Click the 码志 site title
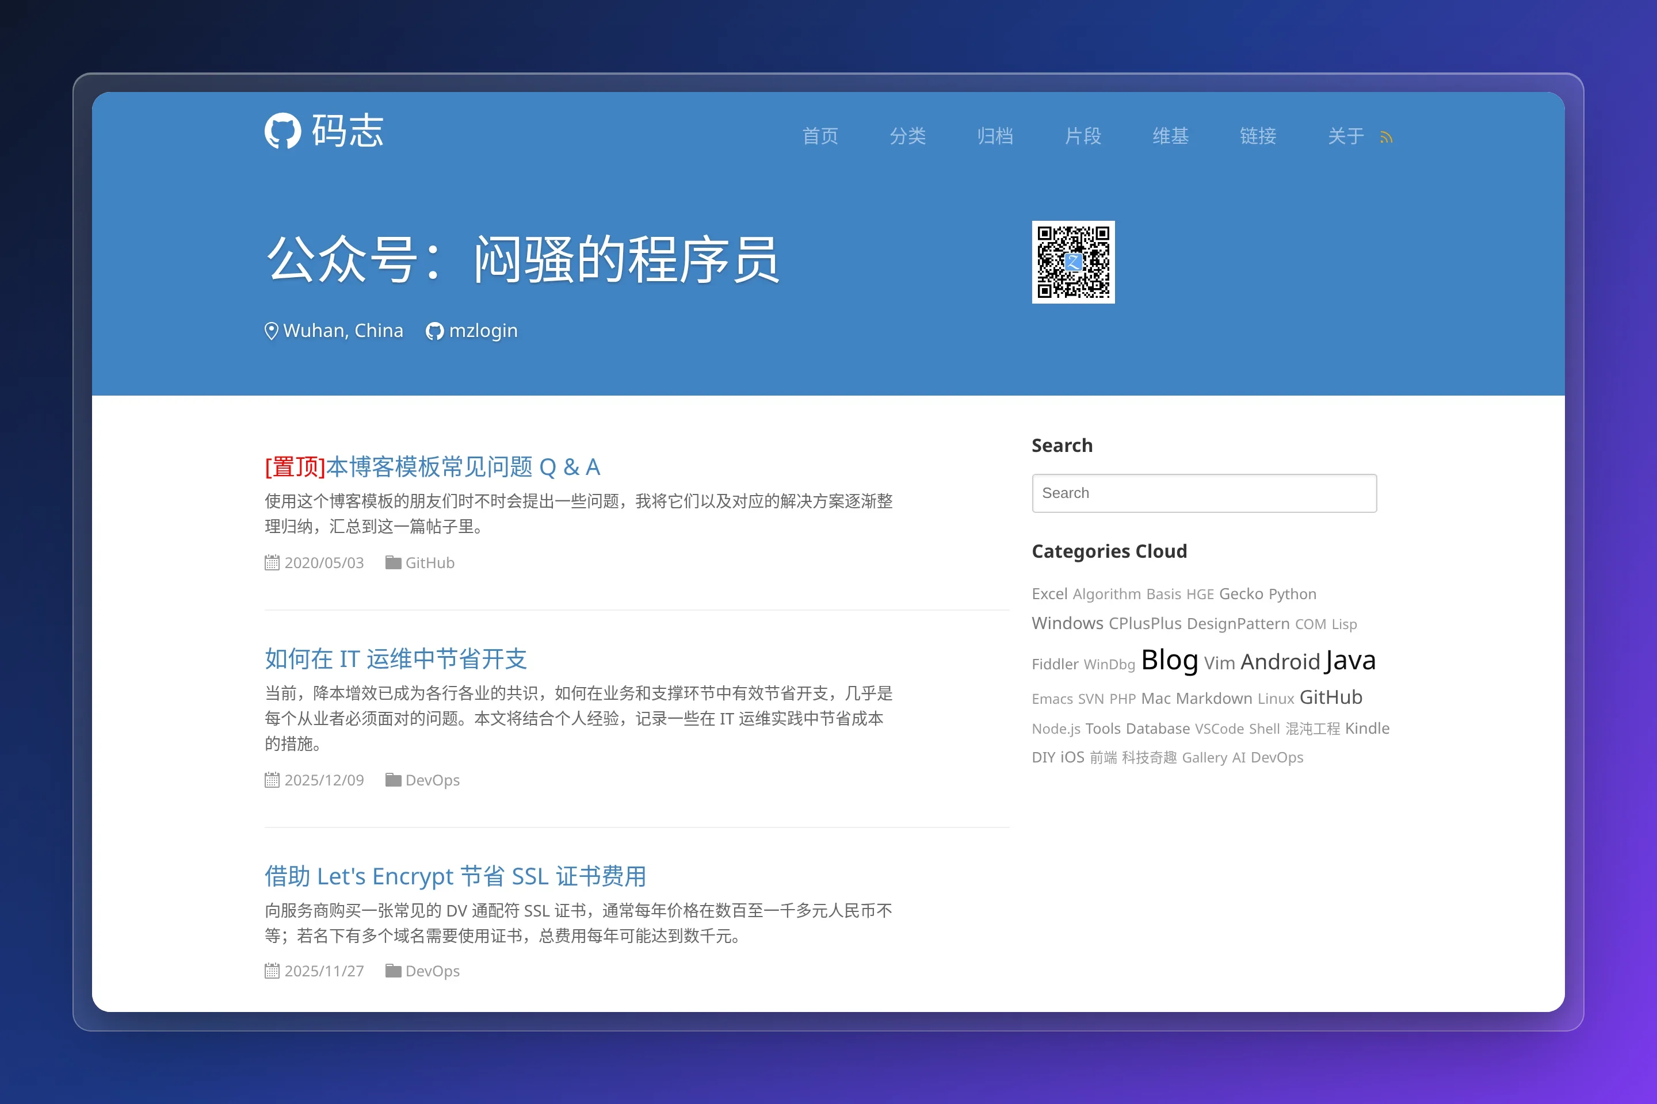The width and height of the screenshot is (1657, 1104). point(348,131)
